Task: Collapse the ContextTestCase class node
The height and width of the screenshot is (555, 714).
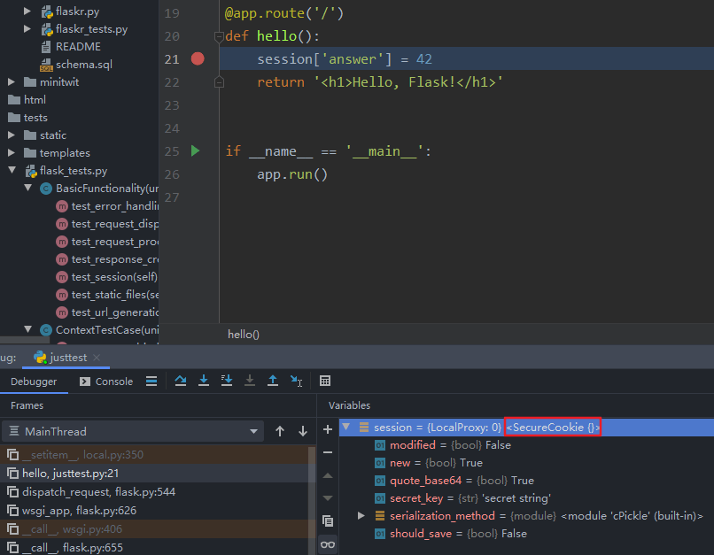Action: pyautogui.click(x=27, y=329)
